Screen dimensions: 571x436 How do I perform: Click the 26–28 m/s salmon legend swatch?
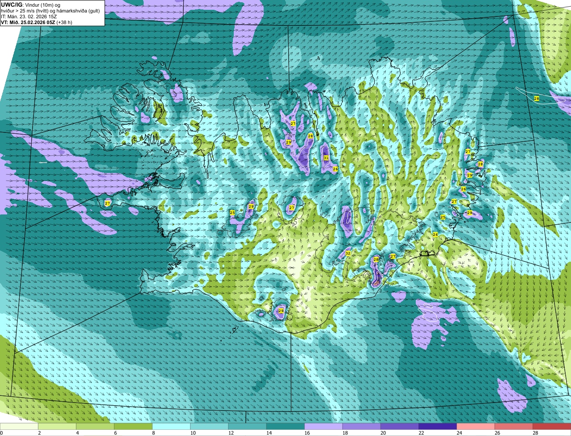514,427
